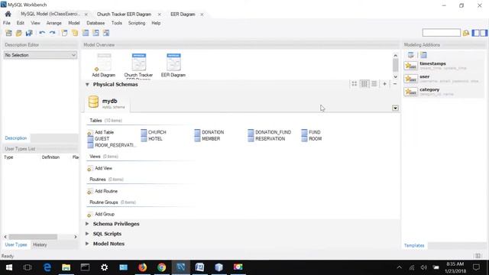Toggle the left sidebar panel visibility
489x275 pixels.
point(476,33)
